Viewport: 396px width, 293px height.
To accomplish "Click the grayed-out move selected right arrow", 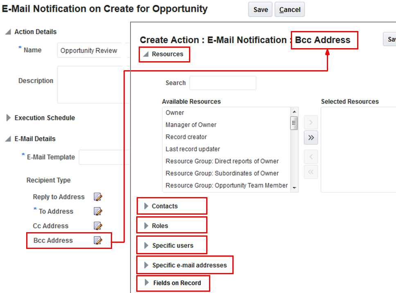I will click(311, 122).
